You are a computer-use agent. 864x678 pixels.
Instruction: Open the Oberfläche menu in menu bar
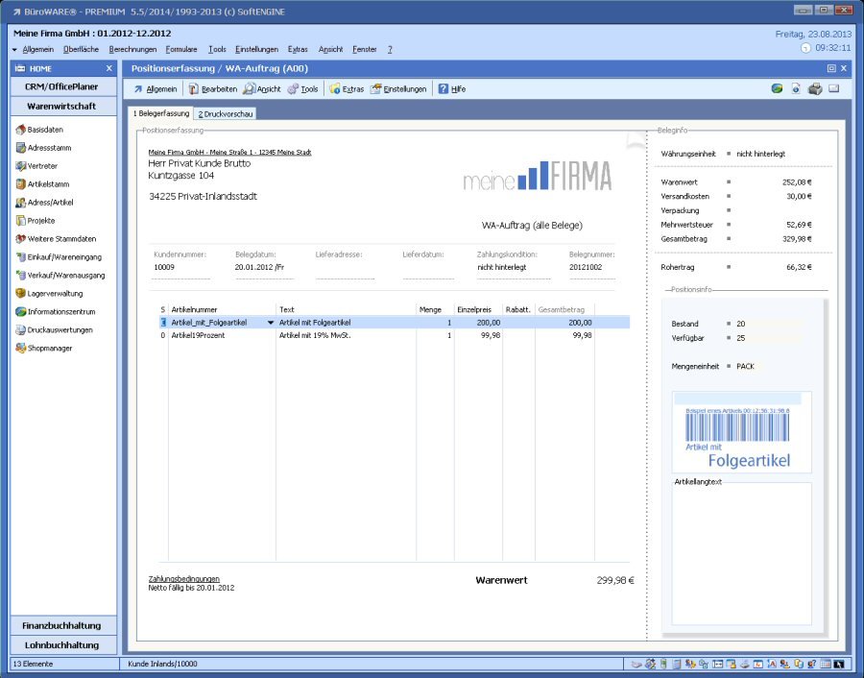click(x=81, y=49)
